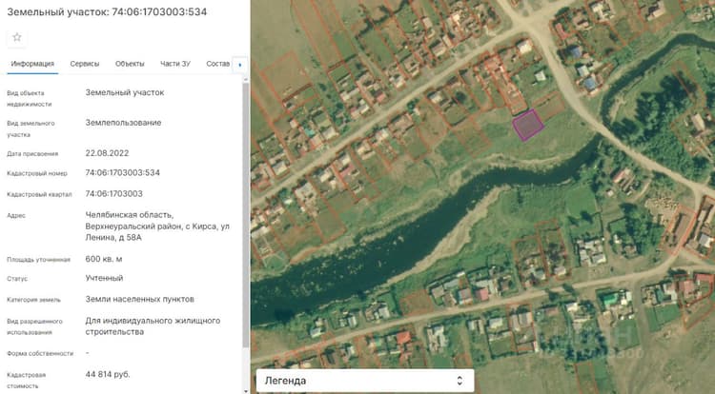Switch to the Объекты tab
This screenshot has width=715, height=394.
pyautogui.click(x=130, y=64)
